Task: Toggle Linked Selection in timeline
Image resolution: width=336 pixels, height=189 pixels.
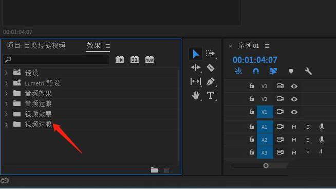Action: 273,71
